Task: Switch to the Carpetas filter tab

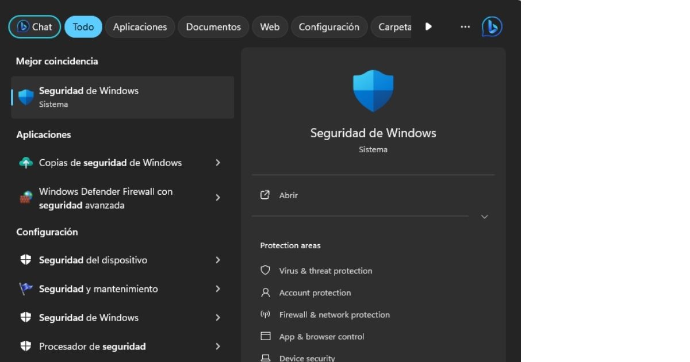Action: [x=392, y=26]
